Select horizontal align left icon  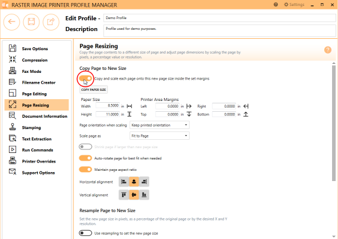[x=124, y=182]
